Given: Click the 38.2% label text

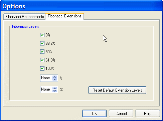Looking at the screenshot, I should point(50,43).
